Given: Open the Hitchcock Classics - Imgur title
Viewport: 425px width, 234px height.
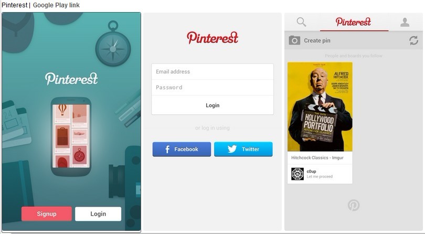Looking at the screenshot, I should (x=317, y=157).
